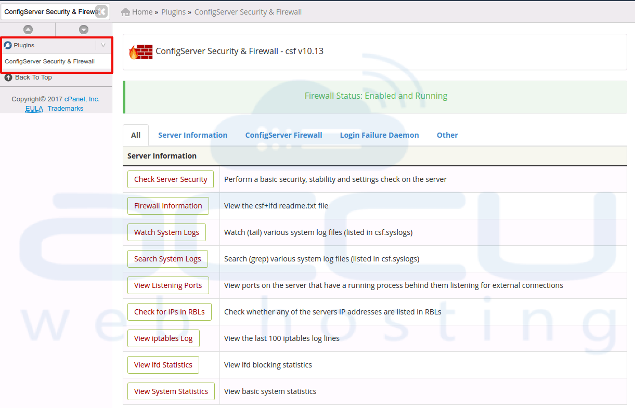Click the Home breadcrumb link
This screenshot has height=408, width=635.
[x=142, y=12]
